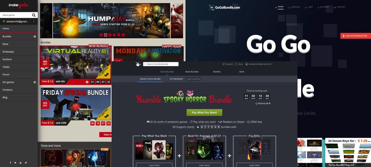Click IndieGala Steam icon in sidebar footer
371x167 pixels.
[x=26, y=163]
